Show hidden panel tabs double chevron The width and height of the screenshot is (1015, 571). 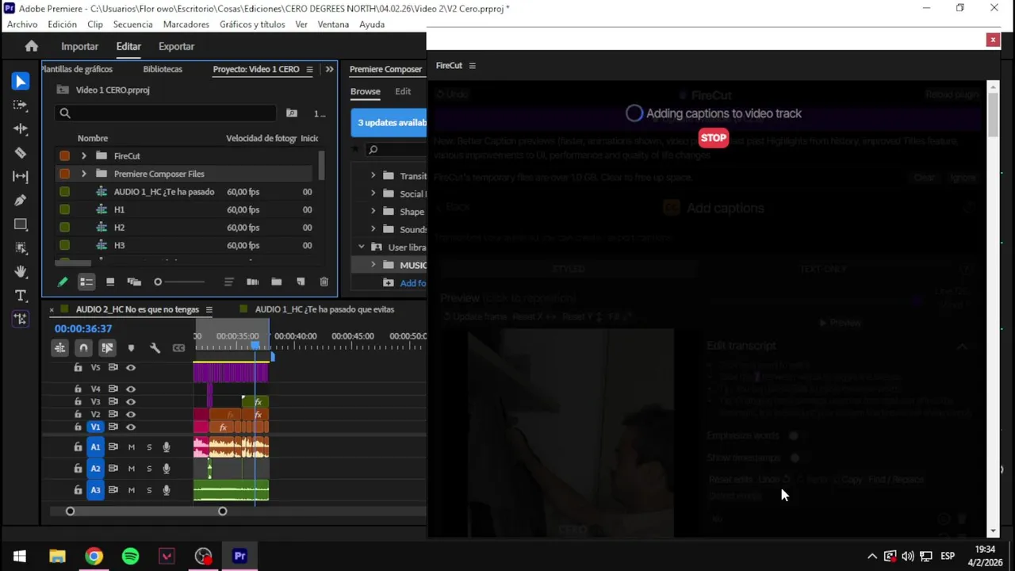329,69
